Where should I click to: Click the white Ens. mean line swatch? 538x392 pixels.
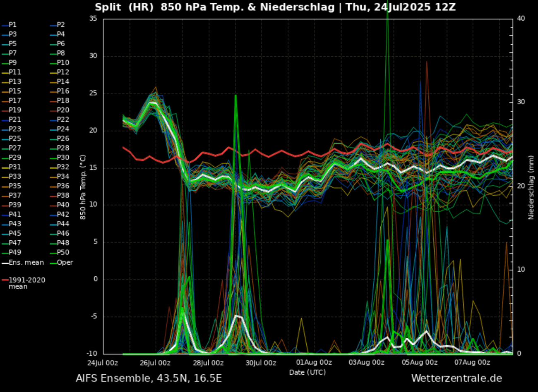point(5,263)
